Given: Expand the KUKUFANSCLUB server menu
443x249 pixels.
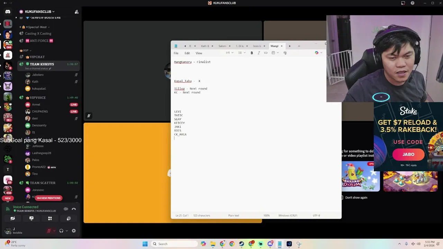Looking at the screenshot, I should pyautogui.click(x=39, y=11).
